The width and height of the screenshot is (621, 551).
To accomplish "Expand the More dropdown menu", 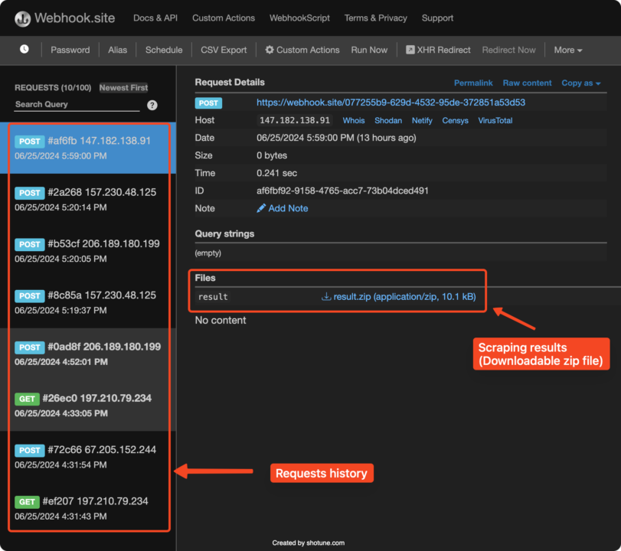I will pyautogui.click(x=567, y=50).
